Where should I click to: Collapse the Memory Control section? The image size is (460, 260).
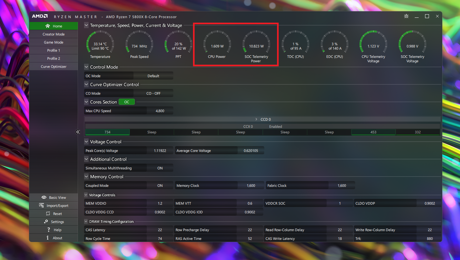click(x=86, y=177)
